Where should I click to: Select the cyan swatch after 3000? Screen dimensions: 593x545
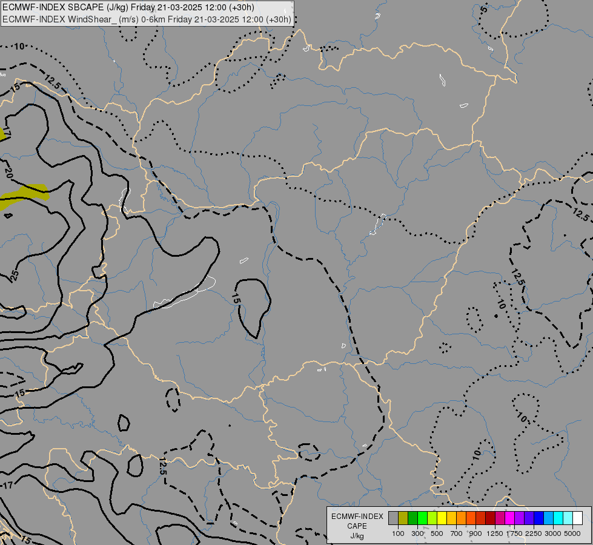[558, 518]
